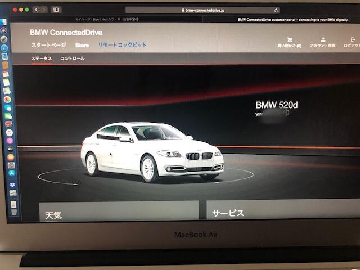Open アカウント情報 account icon
This screenshot has height=270, width=360.
[322, 43]
